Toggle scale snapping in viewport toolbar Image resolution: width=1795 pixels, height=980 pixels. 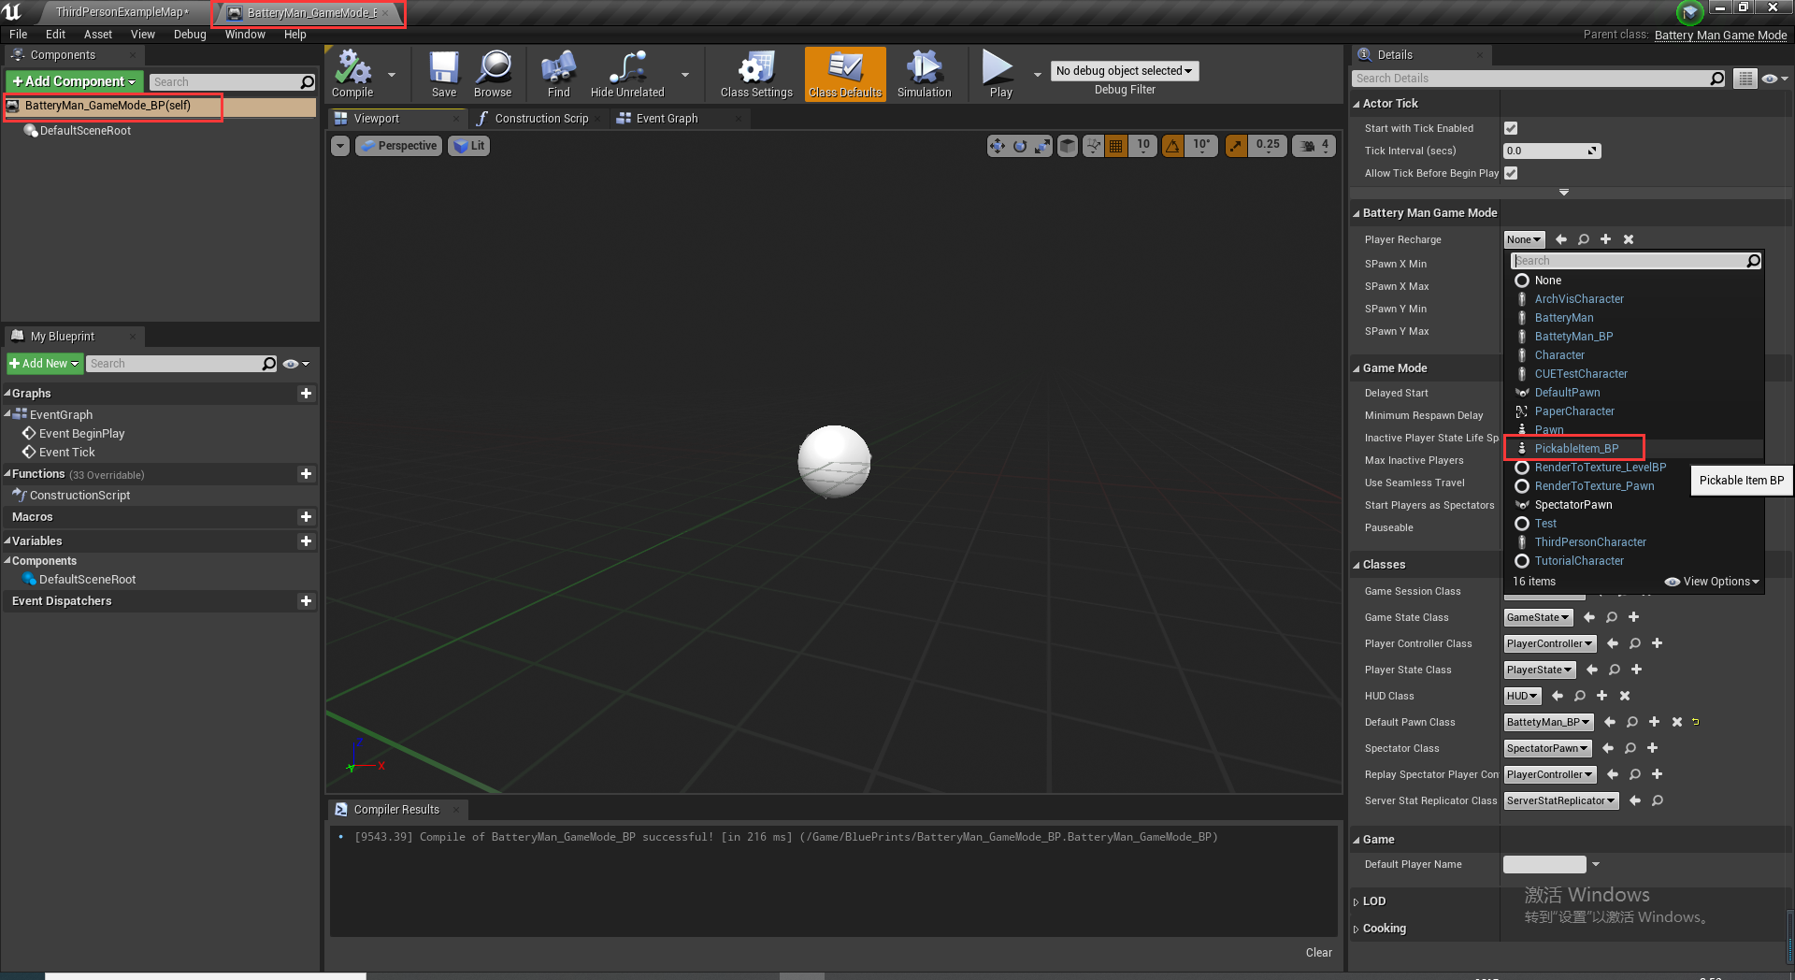coord(1236,146)
